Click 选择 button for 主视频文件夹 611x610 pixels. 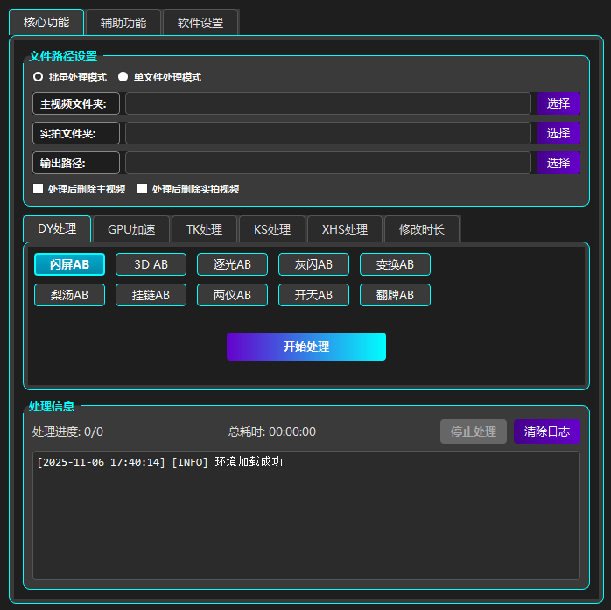click(558, 104)
